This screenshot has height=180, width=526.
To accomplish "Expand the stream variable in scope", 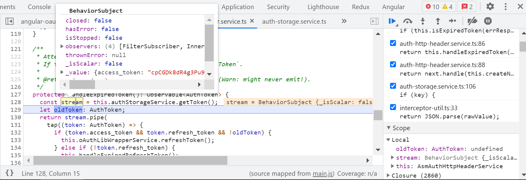I will [x=392, y=158].
